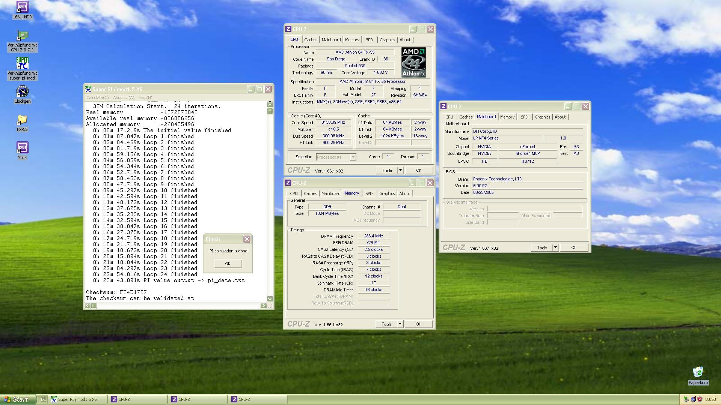Switch to first CPU-Z taskbar button

pyautogui.click(x=138, y=399)
